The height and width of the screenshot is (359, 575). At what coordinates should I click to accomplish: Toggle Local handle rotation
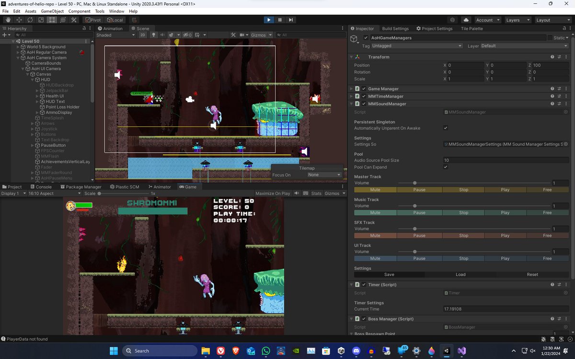(115, 20)
